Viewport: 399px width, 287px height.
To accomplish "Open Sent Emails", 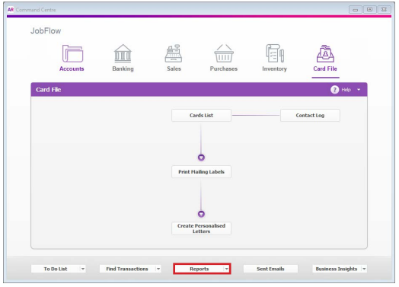I will 270,269.
